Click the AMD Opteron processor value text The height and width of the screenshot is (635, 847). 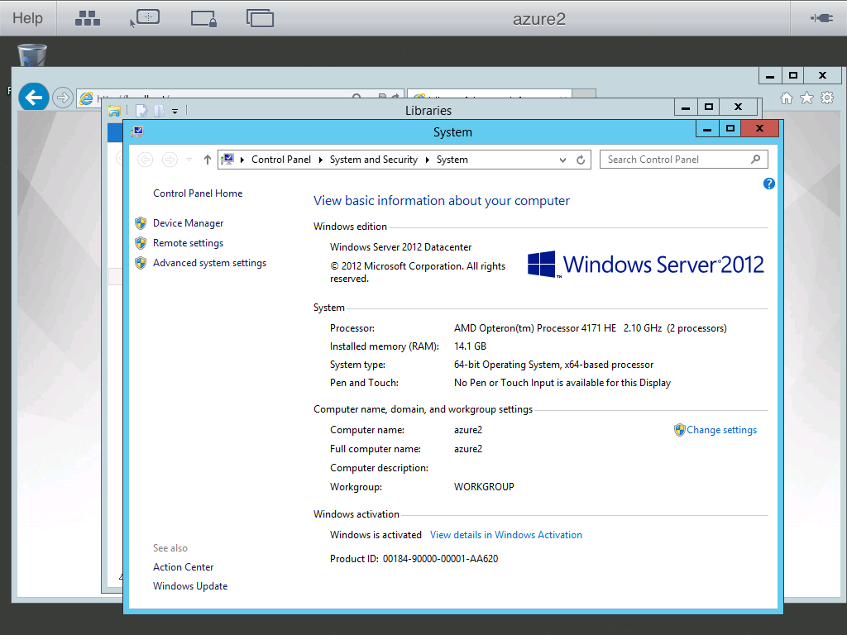click(591, 328)
